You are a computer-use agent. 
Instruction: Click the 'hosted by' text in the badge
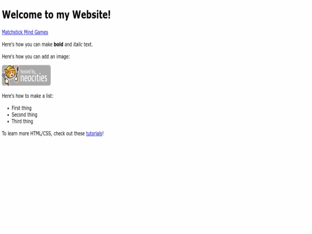28,72
